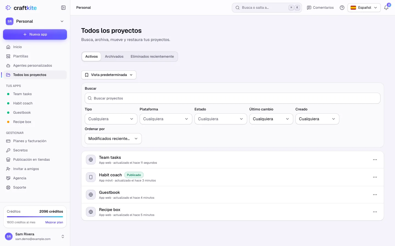
Task: Open Habit coach in Tus apps sidebar
Action: pyautogui.click(x=35, y=103)
